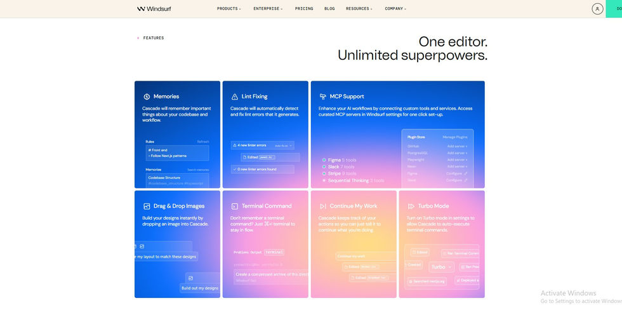Go to the Pricing page

(x=304, y=9)
